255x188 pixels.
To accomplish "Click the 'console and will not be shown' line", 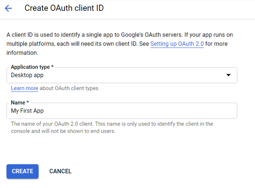I will (63, 131).
